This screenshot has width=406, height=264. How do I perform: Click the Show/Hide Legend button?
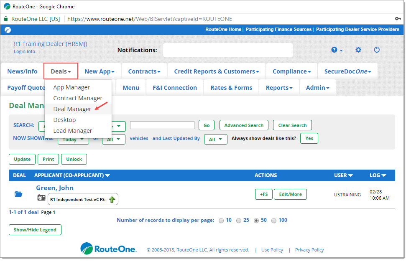(35, 230)
